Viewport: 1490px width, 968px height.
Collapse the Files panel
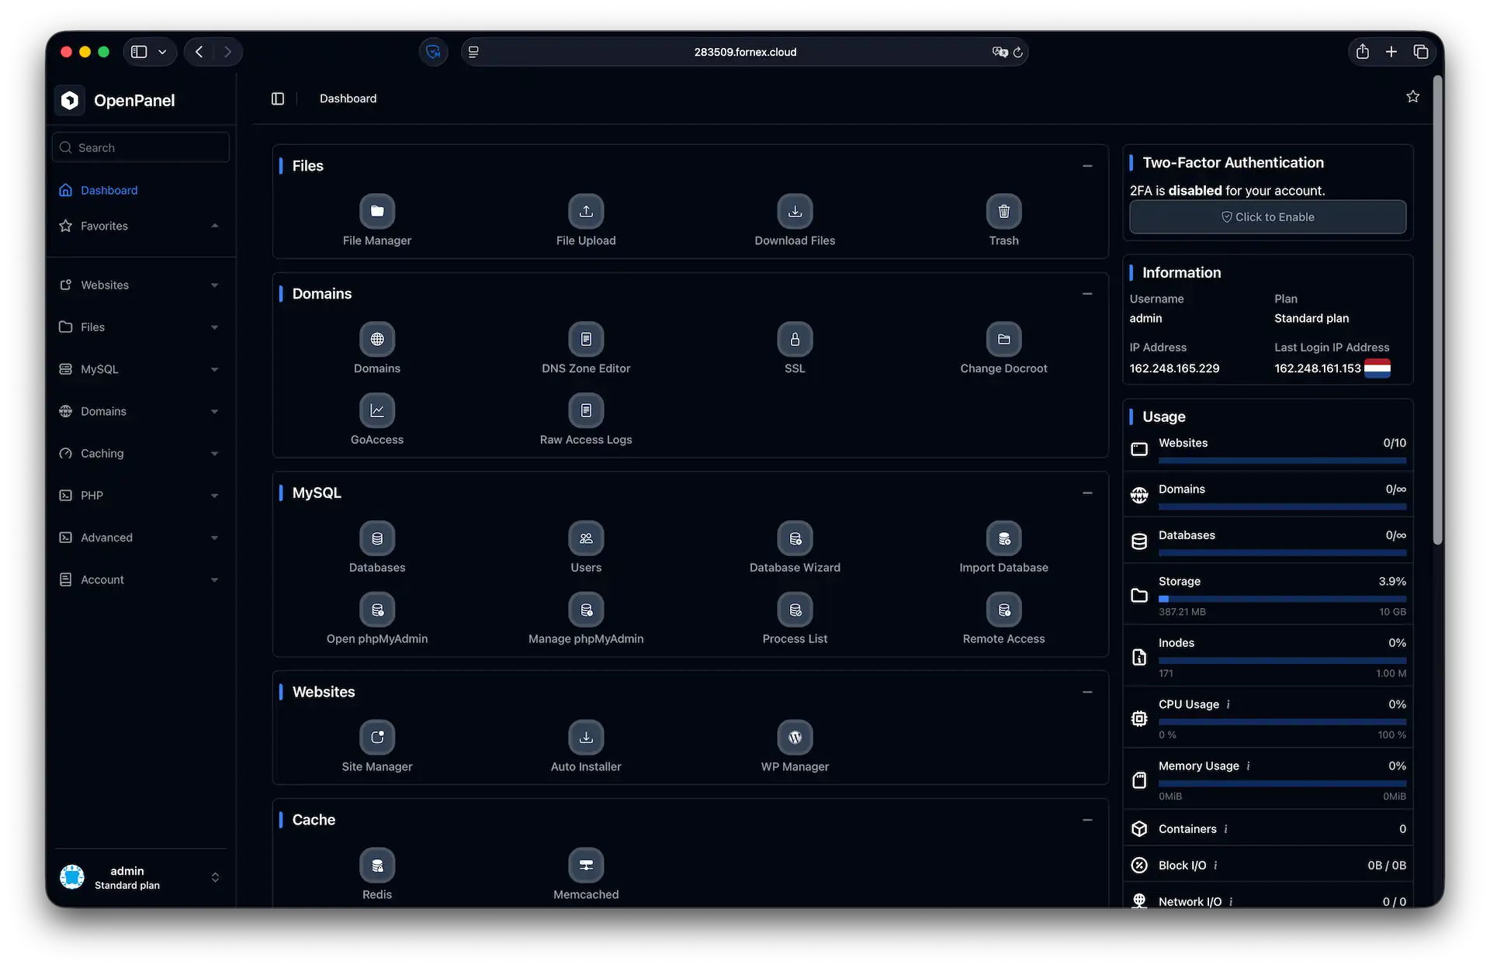click(x=1086, y=165)
